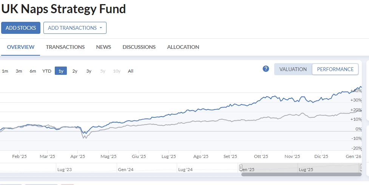This screenshot has height=185, width=369.
Task: Select the YTD chart range
Action: tap(46, 71)
